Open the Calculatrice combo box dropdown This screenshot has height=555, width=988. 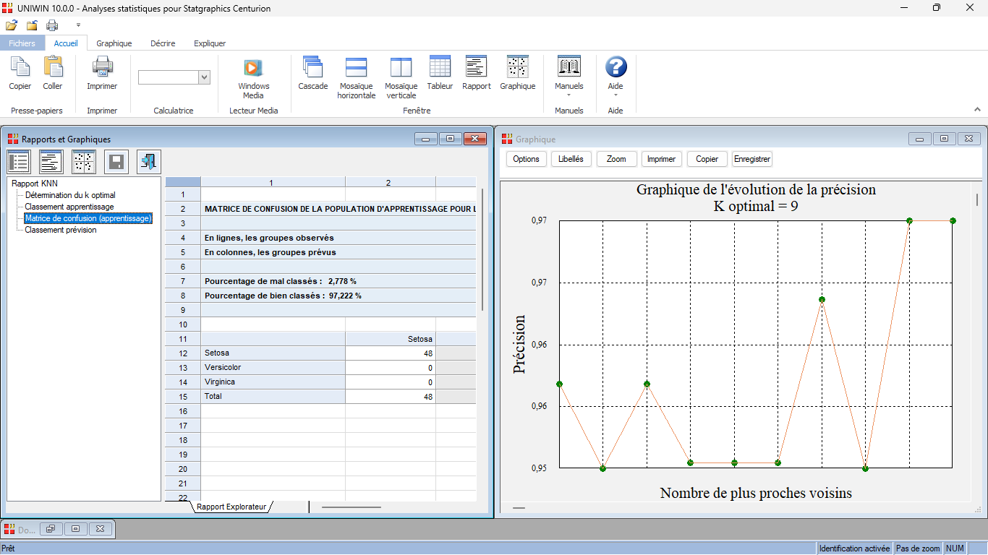point(204,77)
